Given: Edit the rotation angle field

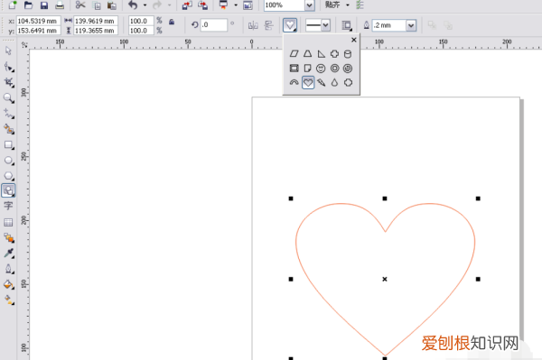Looking at the screenshot, I should [x=214, y=25].
